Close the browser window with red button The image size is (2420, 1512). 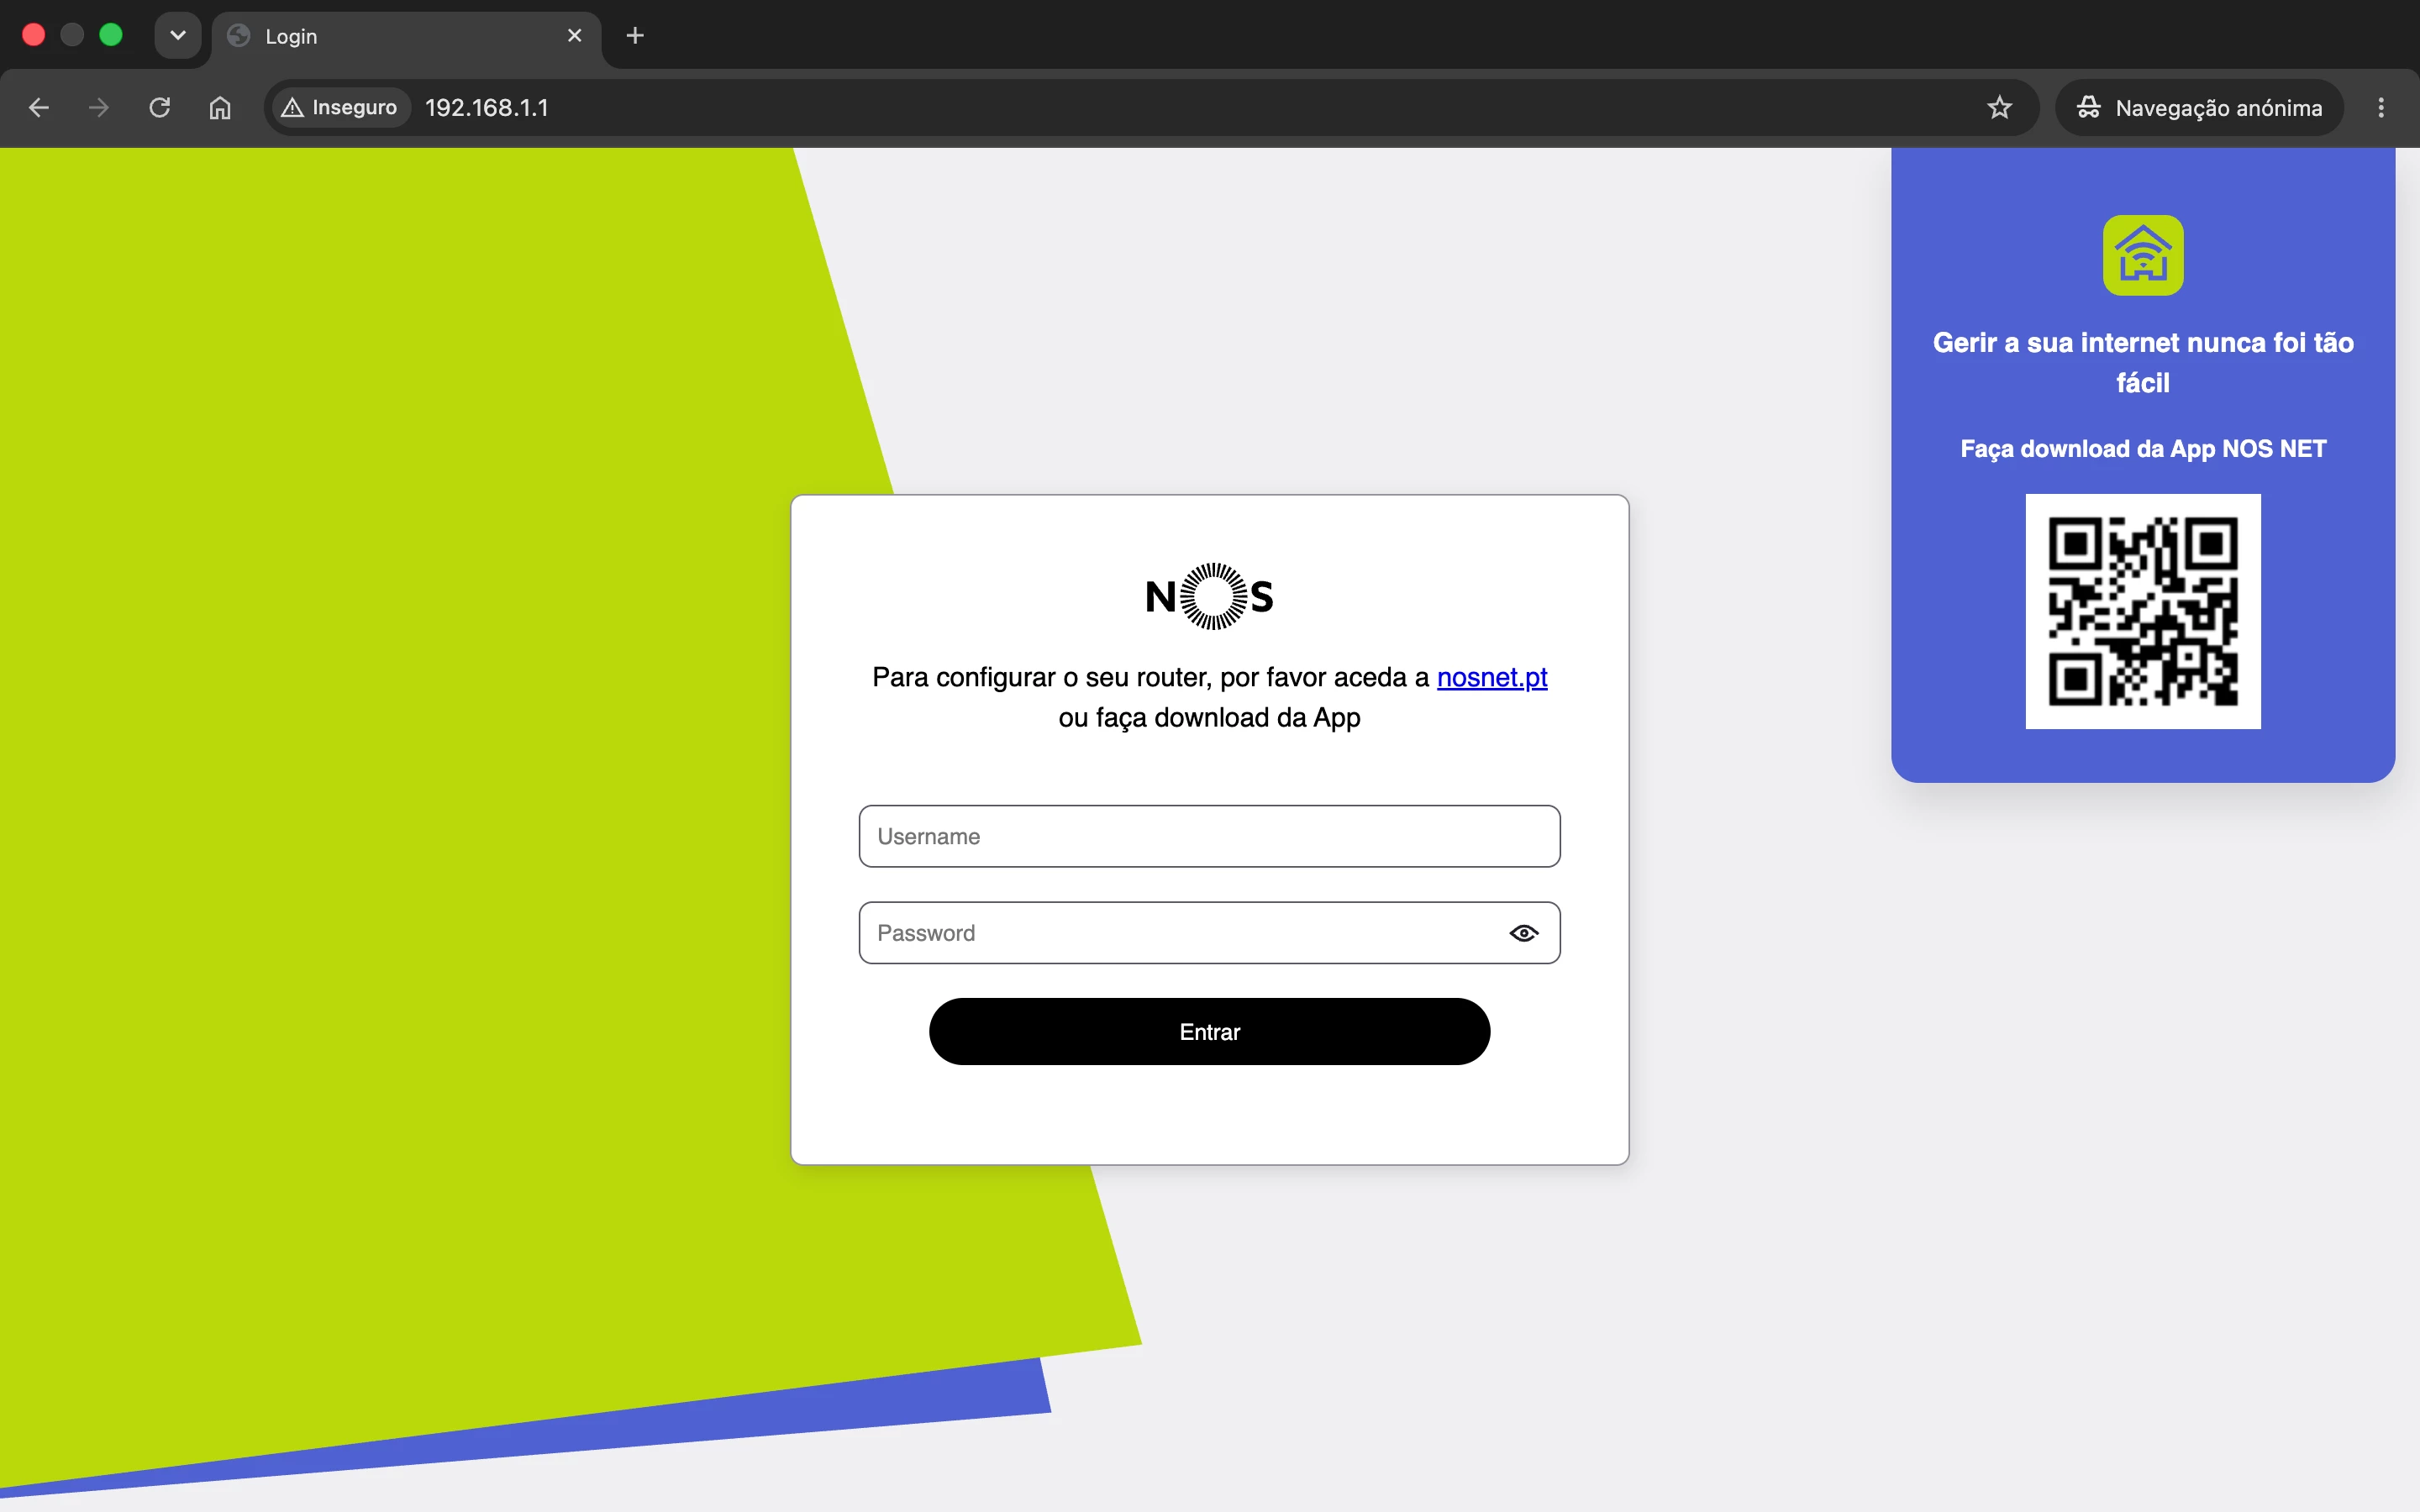click(33, 35)
